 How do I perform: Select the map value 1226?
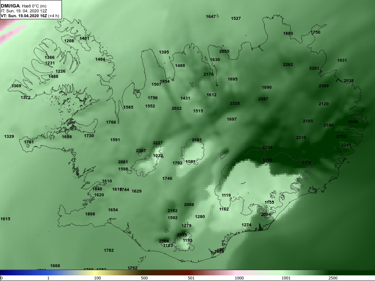(x=60, y=71)
